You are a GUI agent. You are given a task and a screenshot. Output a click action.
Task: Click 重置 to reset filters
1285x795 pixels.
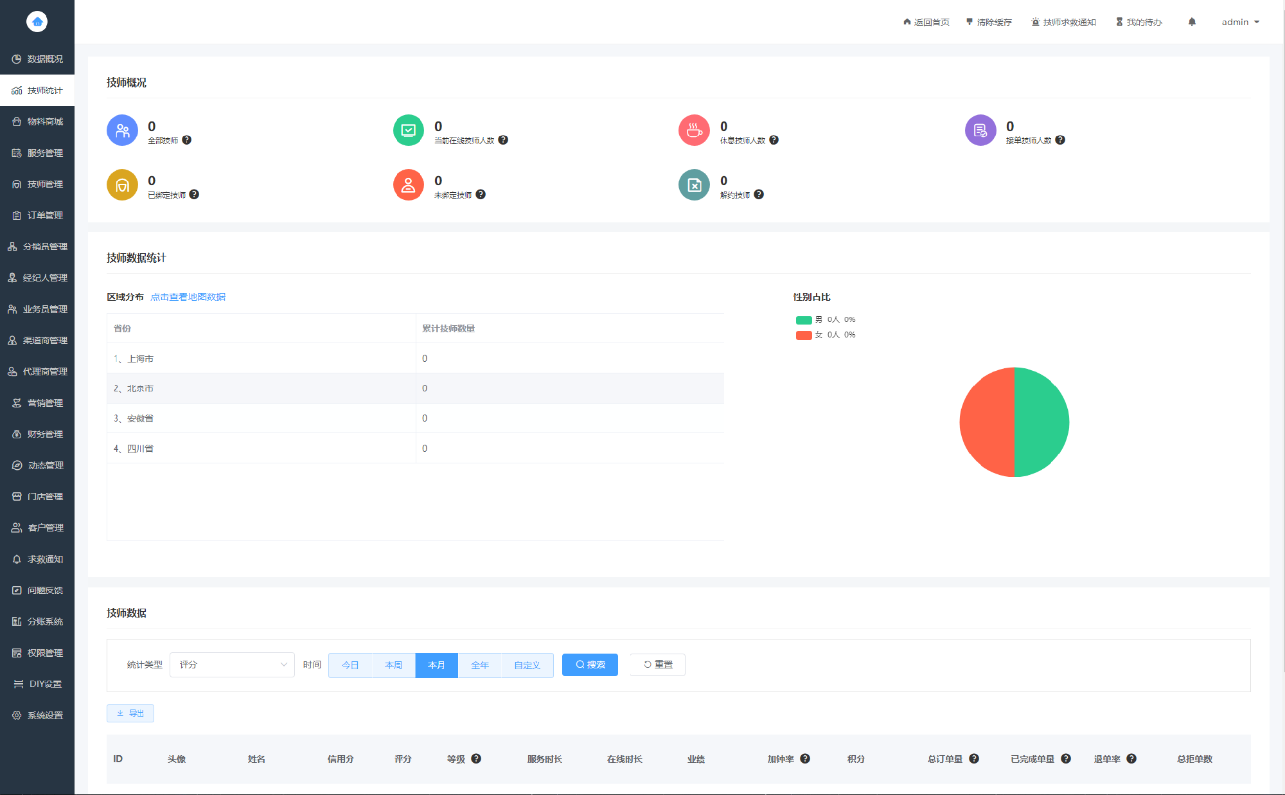(x=657, y=665)
